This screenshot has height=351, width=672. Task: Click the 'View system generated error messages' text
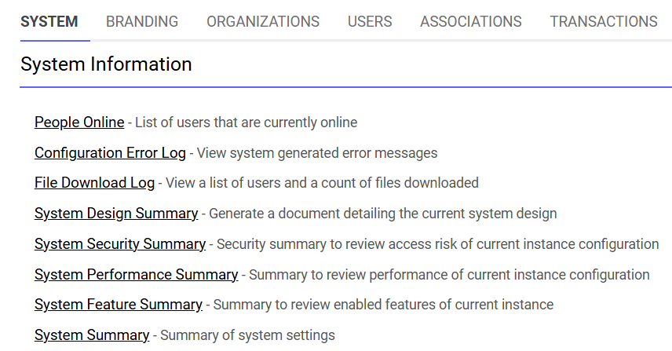tap(316, 153)
